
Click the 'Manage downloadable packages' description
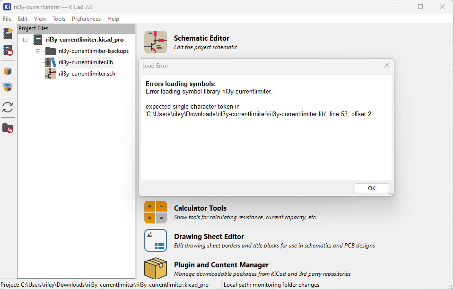262,274
